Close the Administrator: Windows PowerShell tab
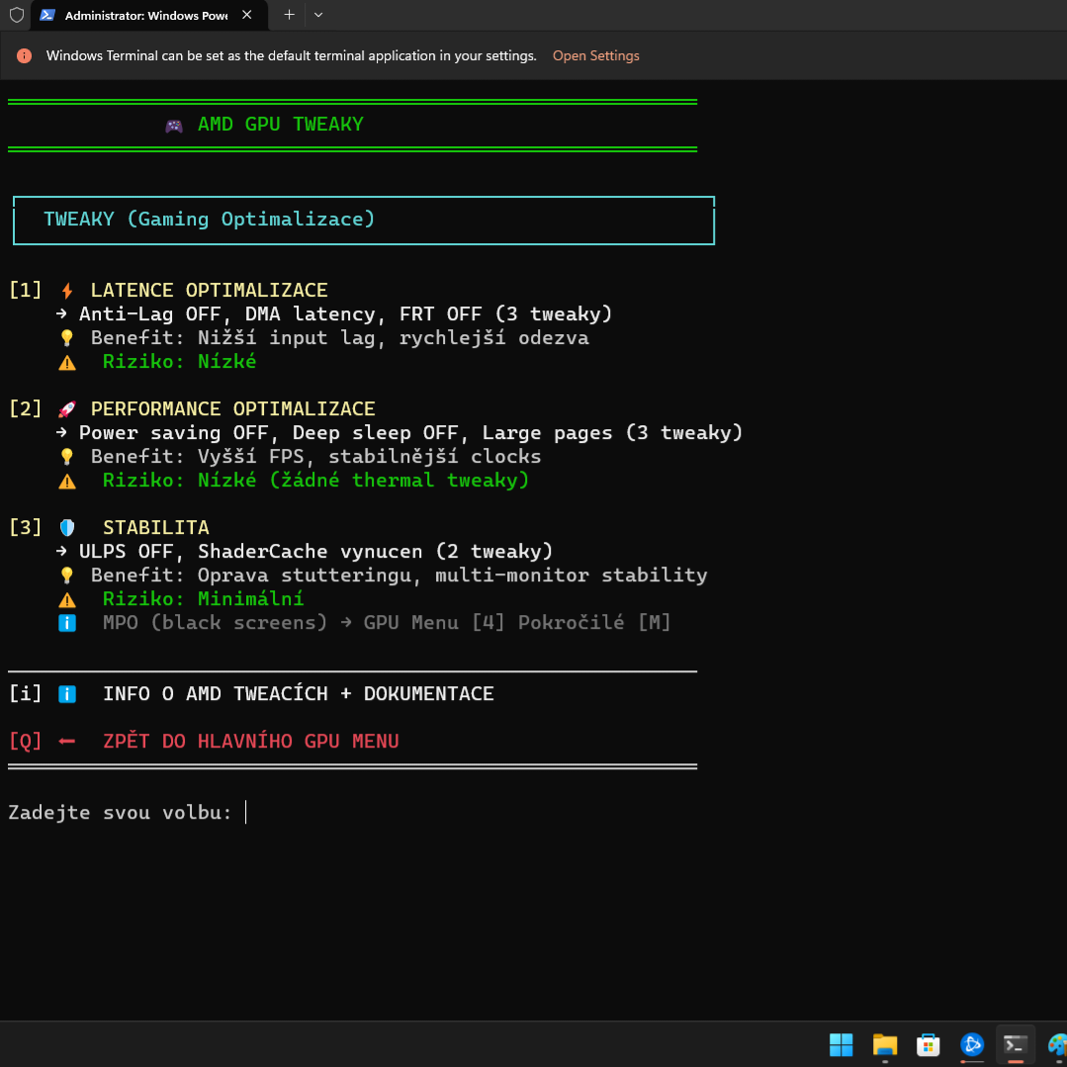This screenshot has height=1067, width=1067. 247,16
